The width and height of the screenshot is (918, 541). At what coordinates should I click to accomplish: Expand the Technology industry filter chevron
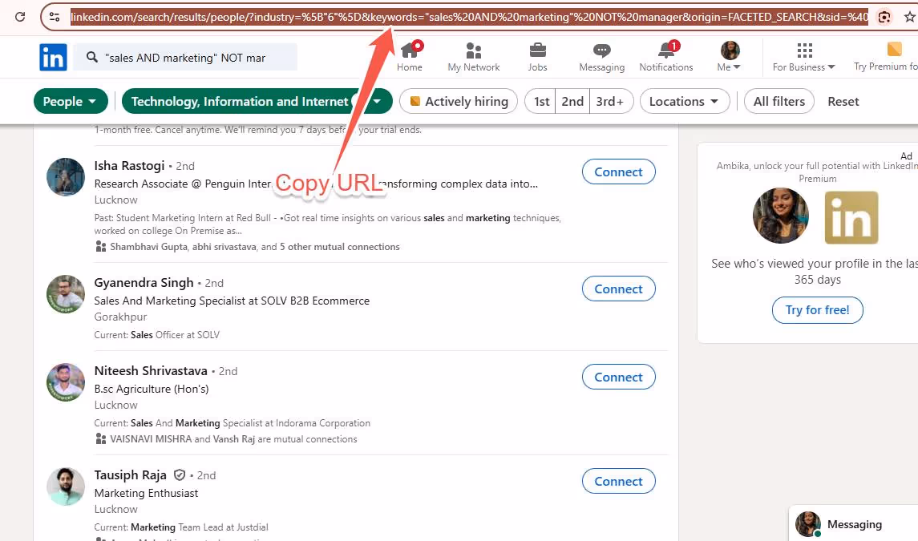(377, 101)
